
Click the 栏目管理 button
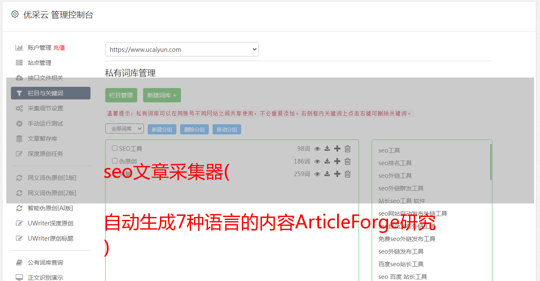121,95
